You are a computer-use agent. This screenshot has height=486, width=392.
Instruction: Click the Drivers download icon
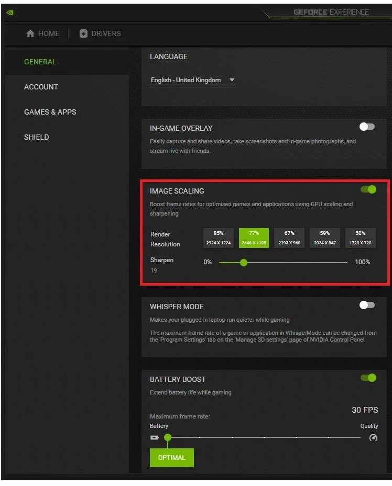pyautogui.click(x=83, y=33)
